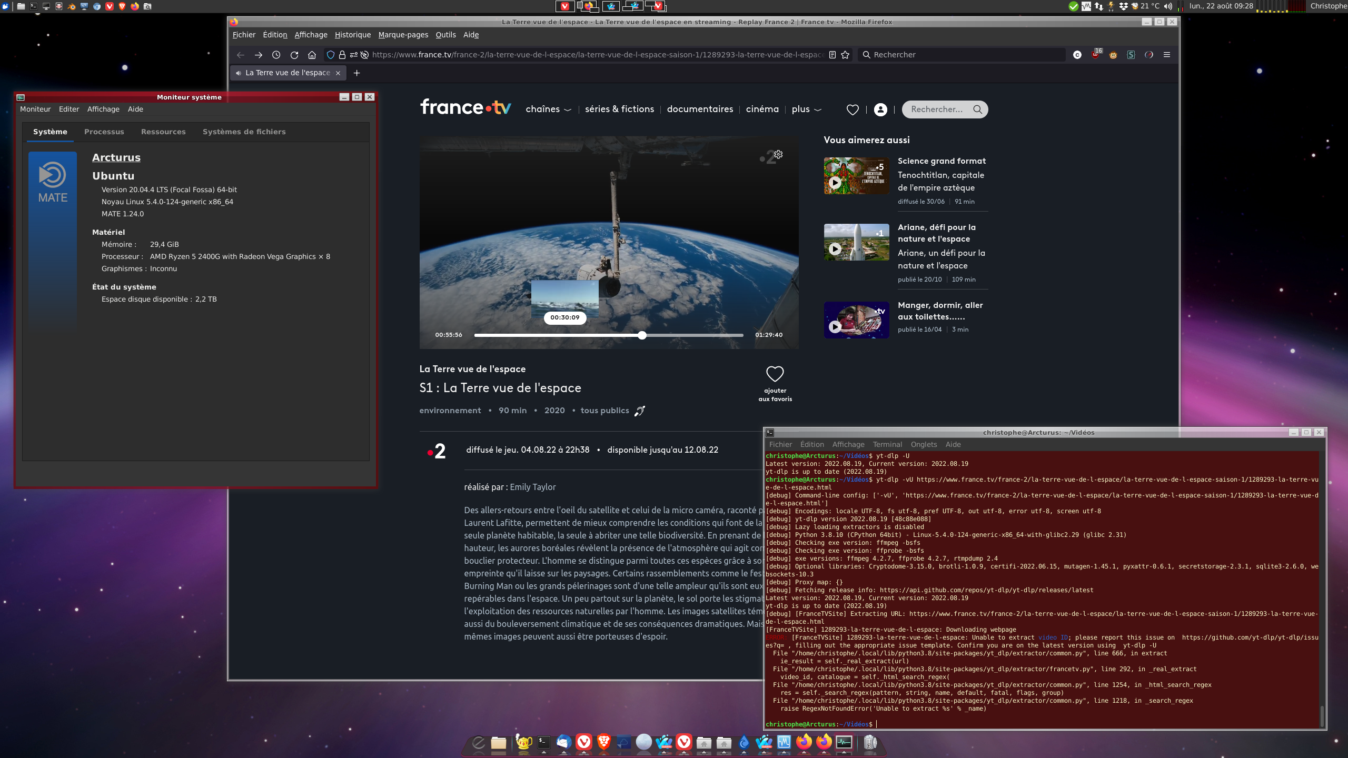
Task: Click the 'documentaires' link on france.tv
Action: (700, 109)
